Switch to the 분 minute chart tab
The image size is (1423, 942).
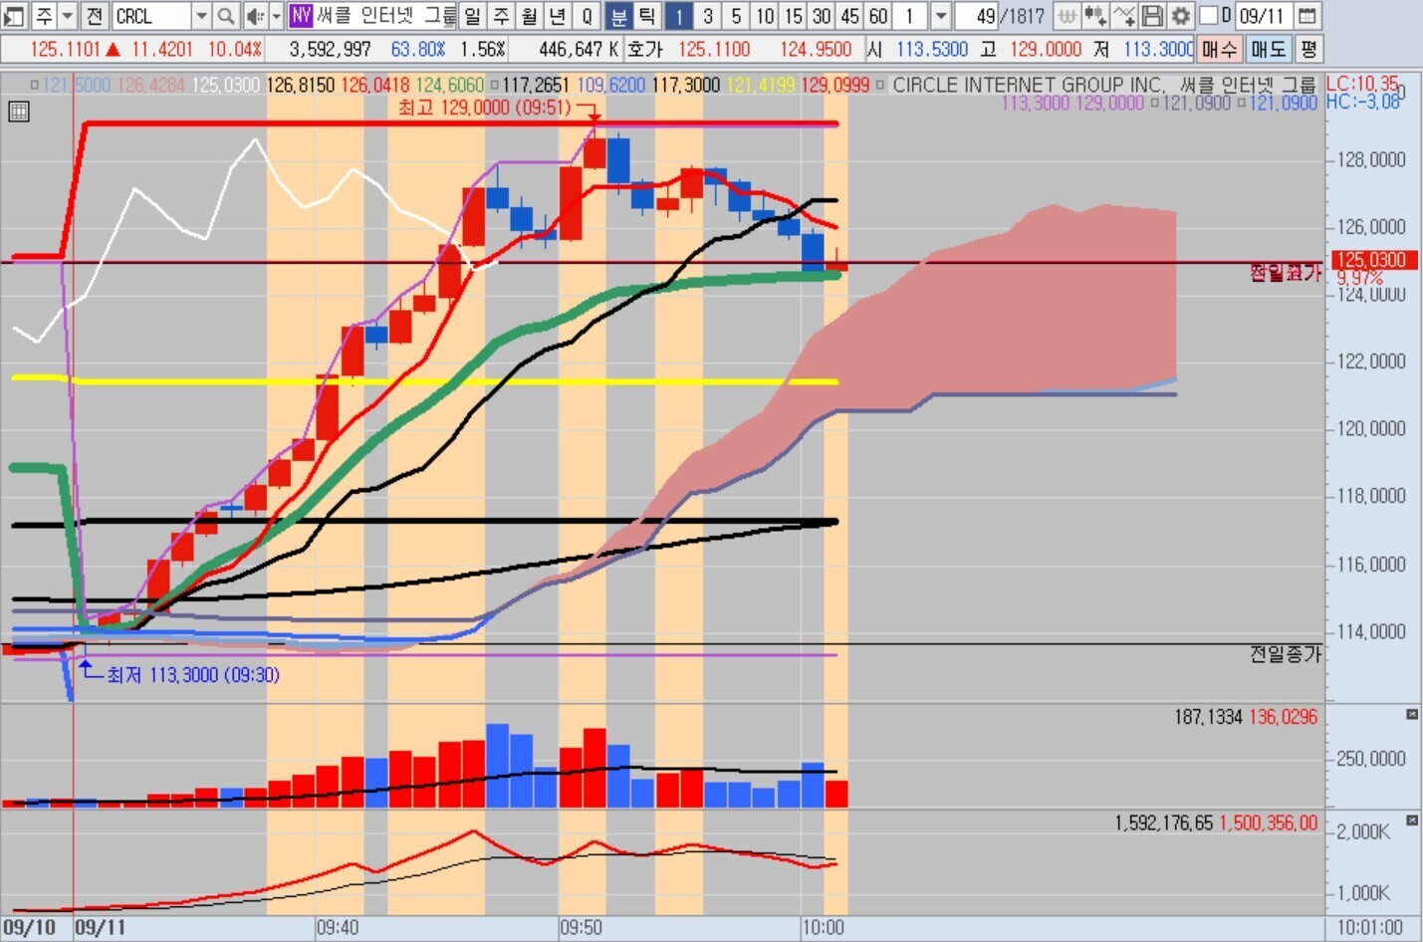click(618, 16)
